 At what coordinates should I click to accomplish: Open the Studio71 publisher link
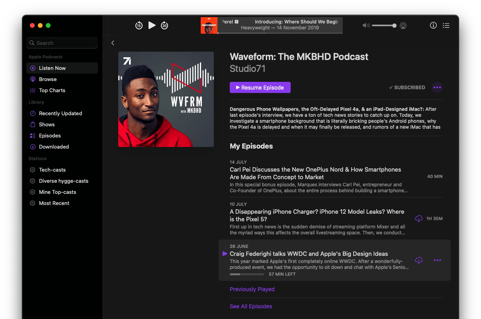tap(247, 69)
